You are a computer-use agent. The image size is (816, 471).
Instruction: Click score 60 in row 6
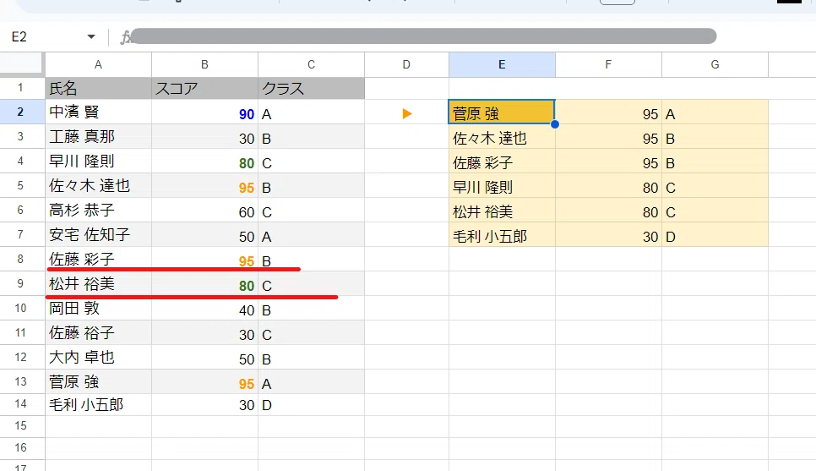click(204, 210)
